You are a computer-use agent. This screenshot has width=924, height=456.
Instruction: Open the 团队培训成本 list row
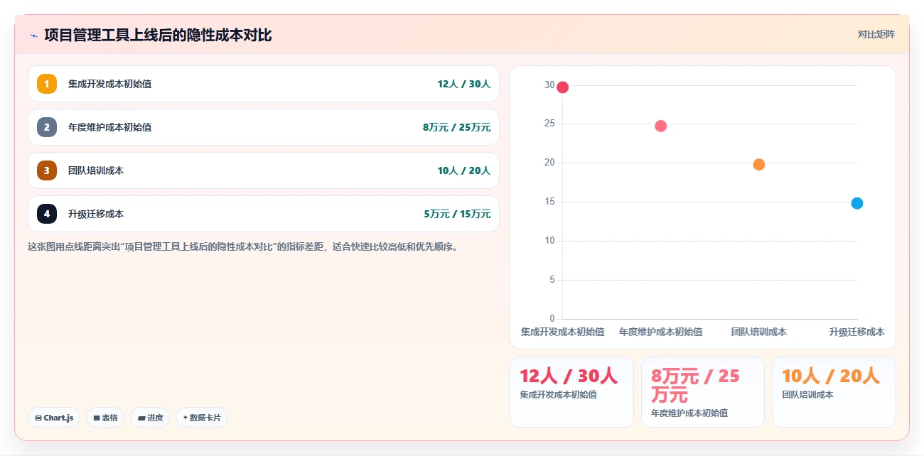(x=264, y=170)
